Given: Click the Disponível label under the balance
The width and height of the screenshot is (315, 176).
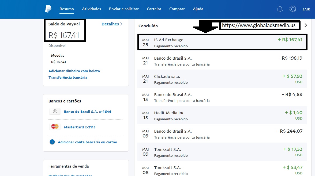Looking at the screenshot, I should coord(57,46).
